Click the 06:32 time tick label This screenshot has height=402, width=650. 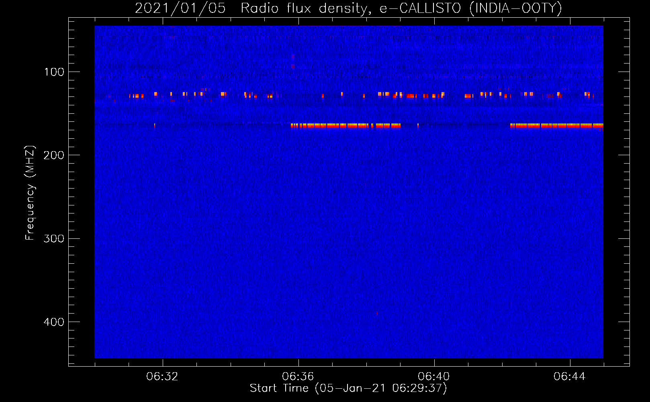[x=162, y=377]
